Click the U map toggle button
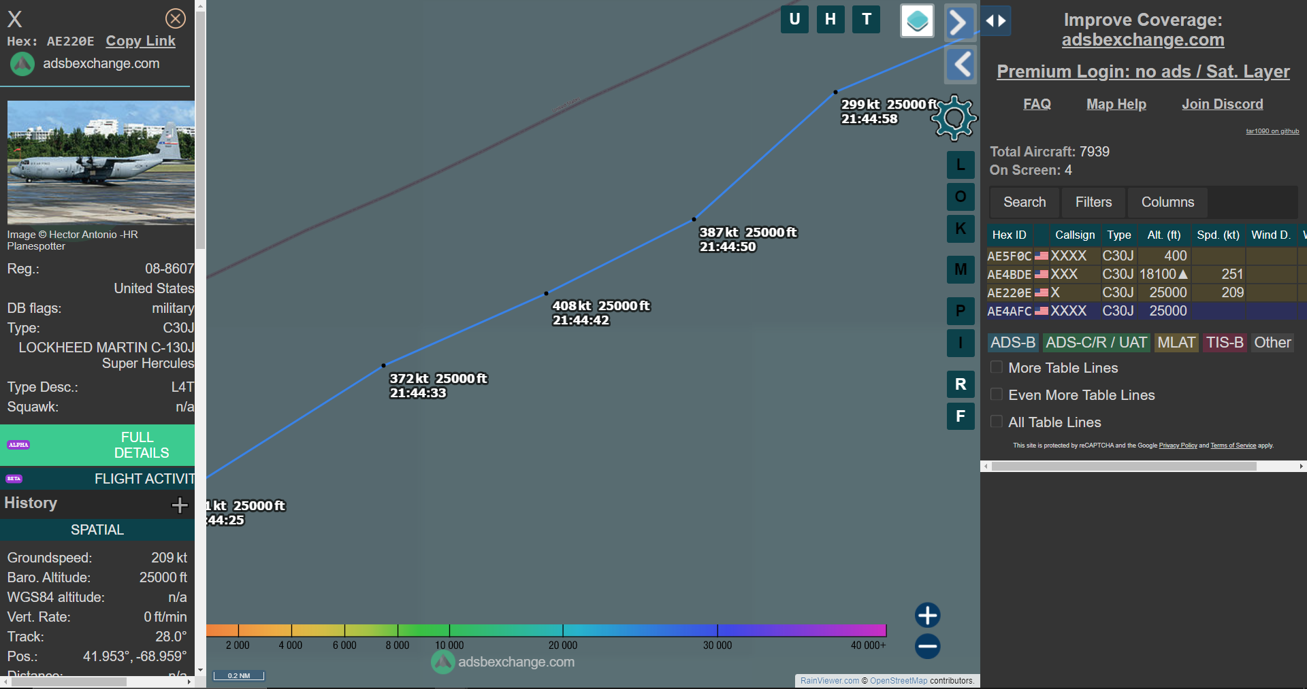This screenshot has height=689, width=1307. coord(794,19)
